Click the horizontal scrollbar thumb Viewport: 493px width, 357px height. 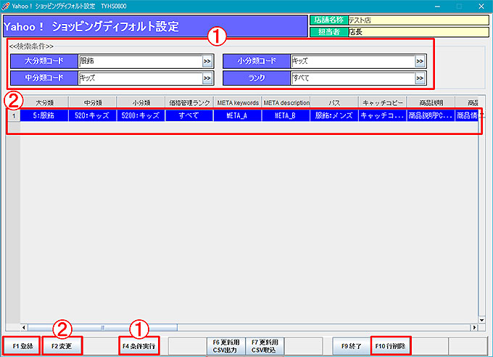[x=102, y=327]
